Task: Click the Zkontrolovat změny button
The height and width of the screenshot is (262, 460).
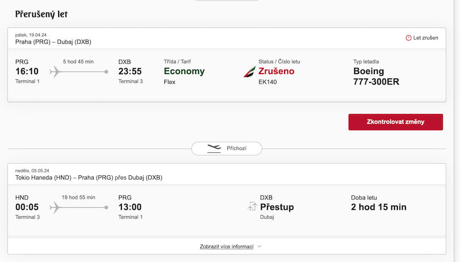Action: tap(396, 122)
